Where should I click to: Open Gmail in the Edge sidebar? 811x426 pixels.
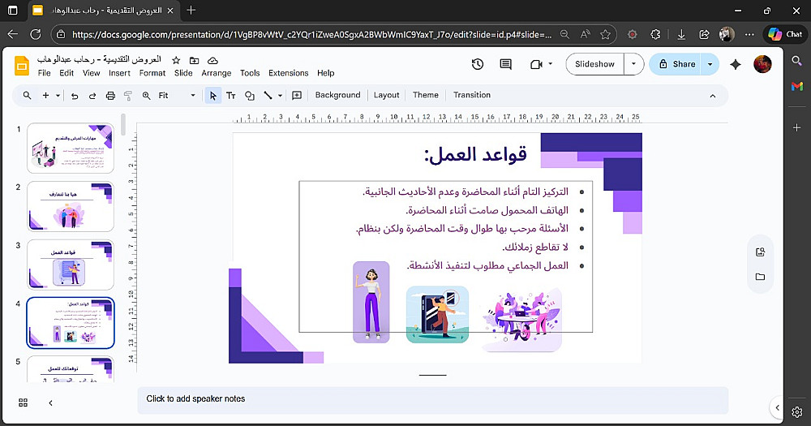pyautogui.click(x=797, y=86)
